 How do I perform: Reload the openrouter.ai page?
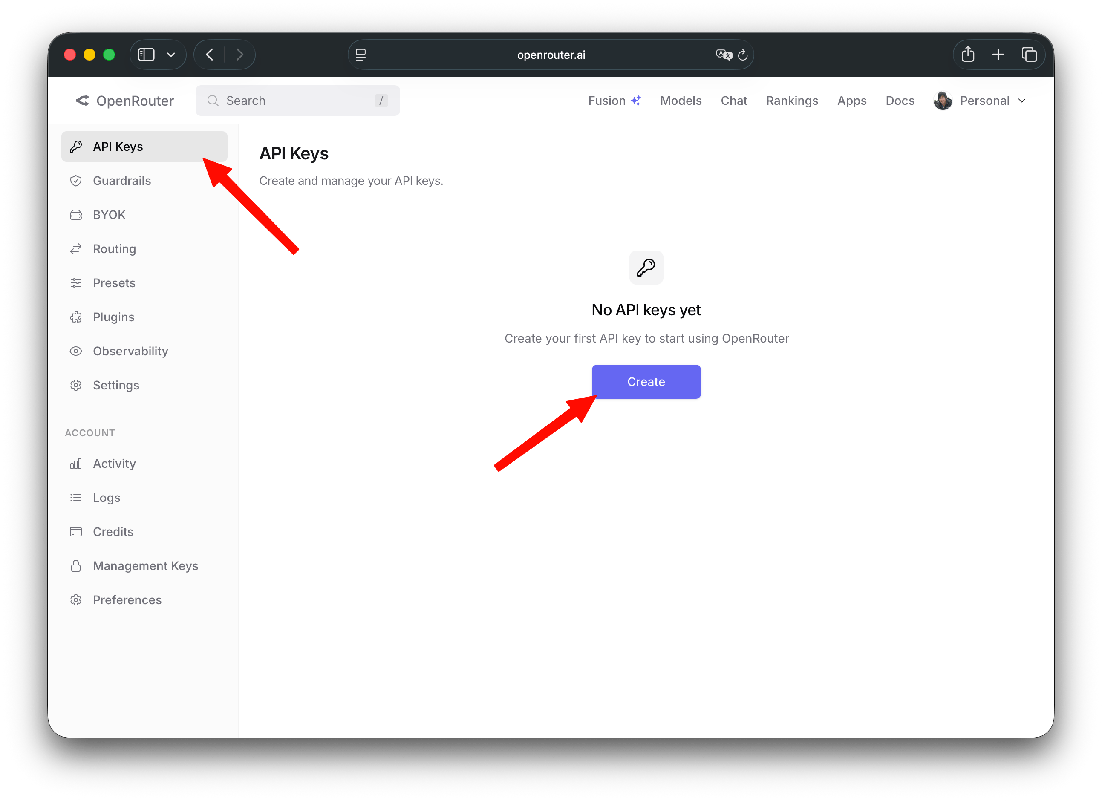tap(742, 55)
